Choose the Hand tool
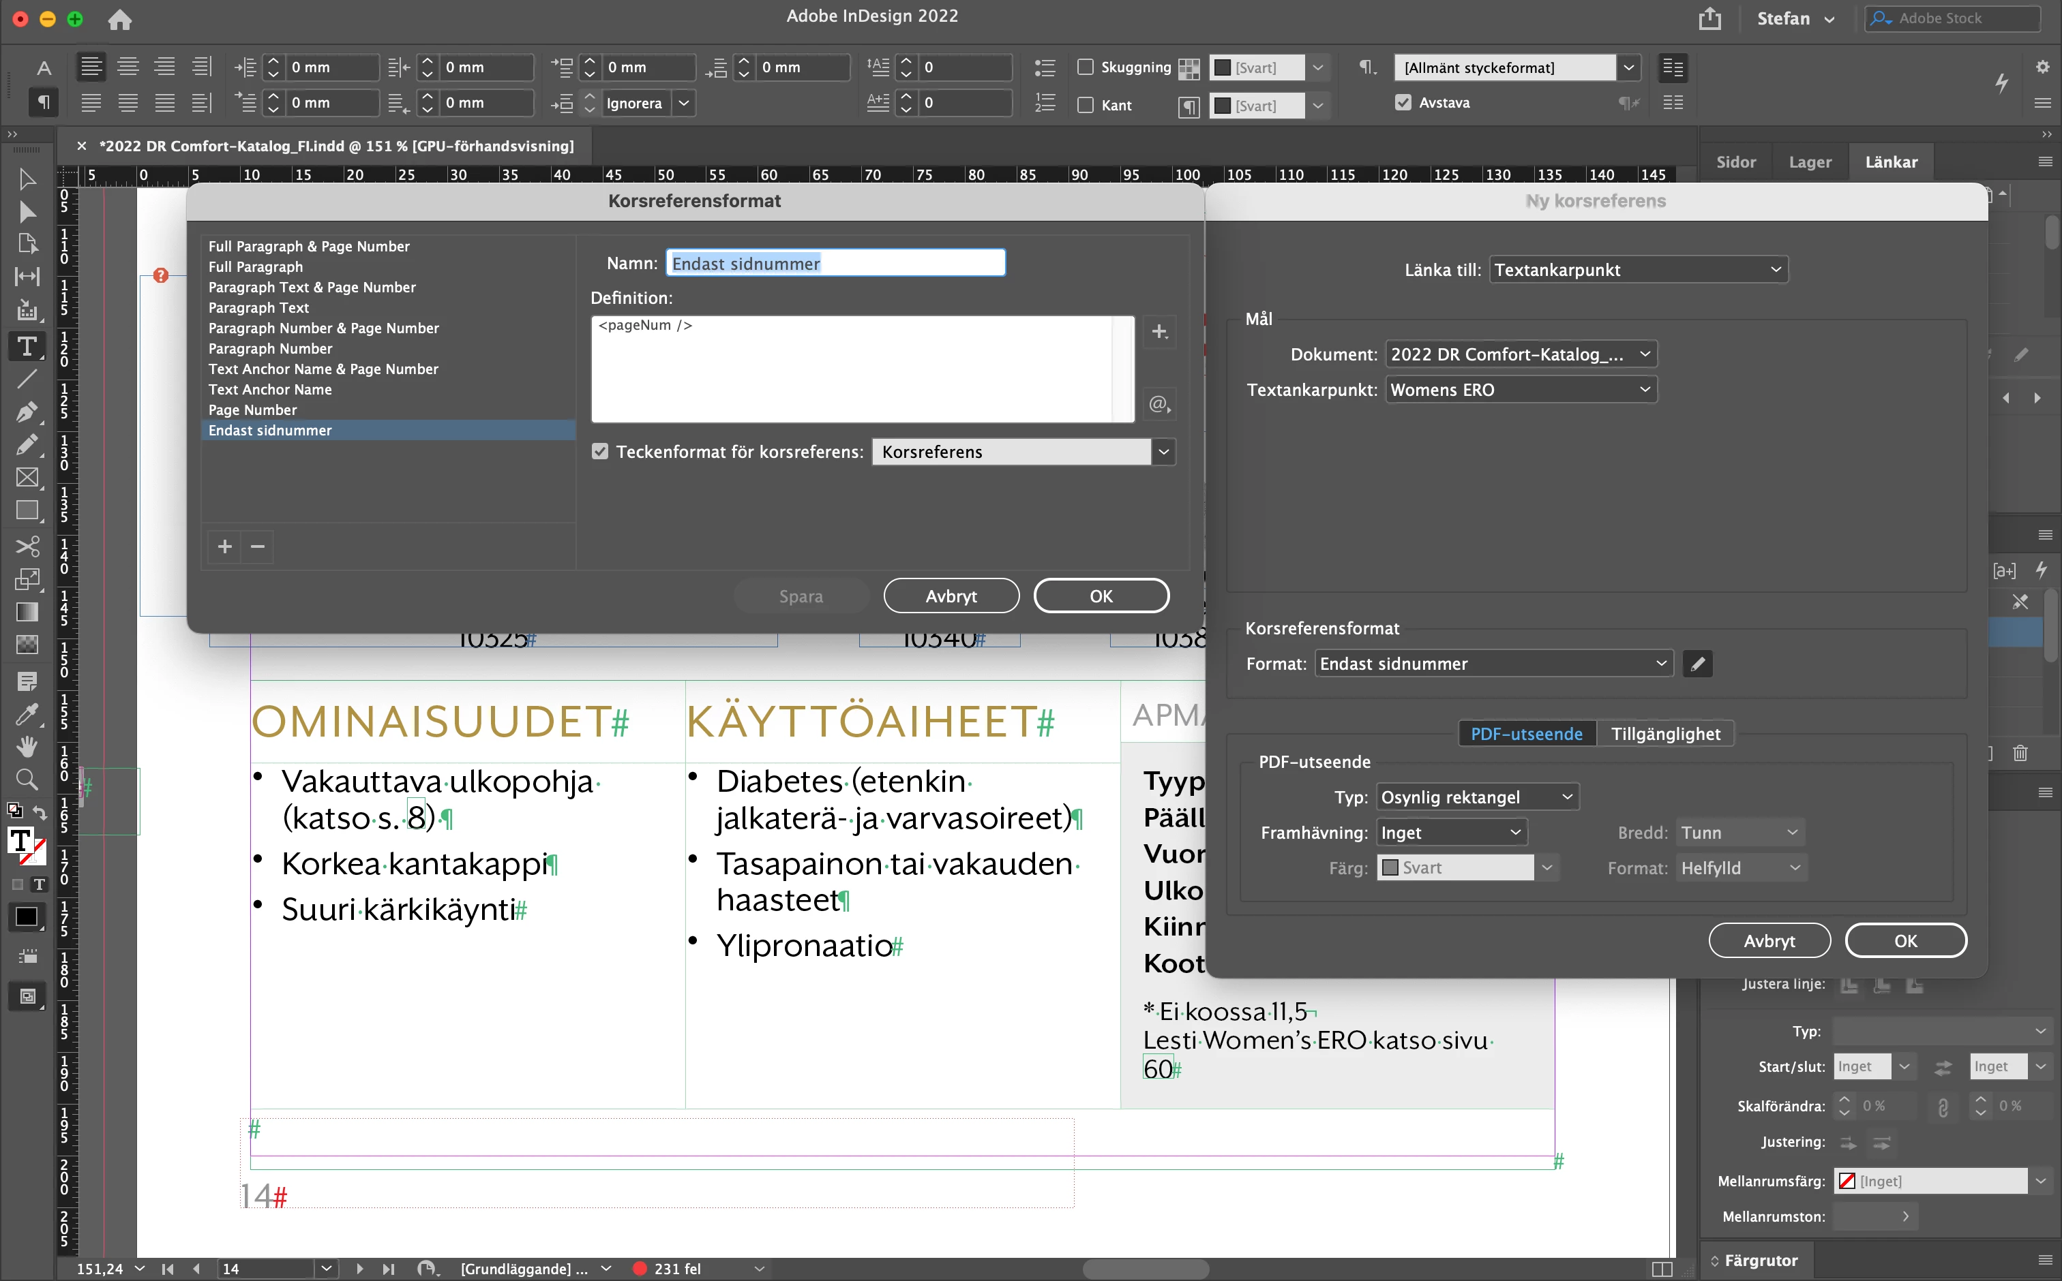The image size is (2062, 1281). pyautogui.click(x=27, y=746)
